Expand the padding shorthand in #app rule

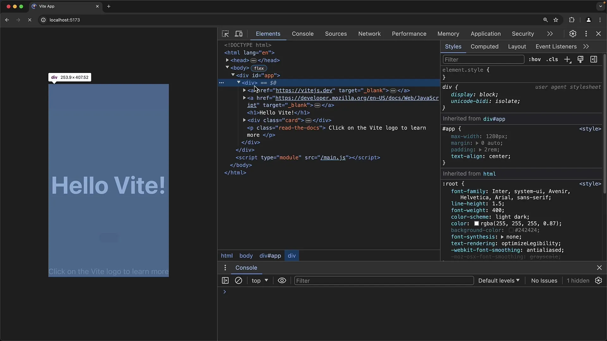click(x=480, y=150)
